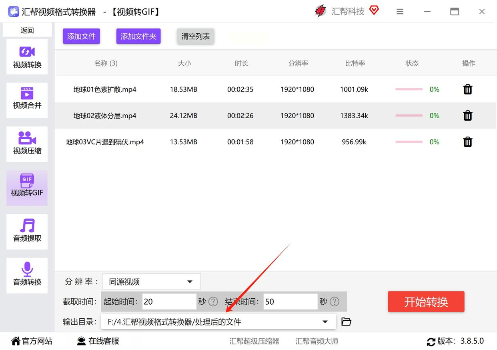Expand the 输出目录 path dropdown
The width and height of the screenshot is (497, 350).
coord(325,322)
